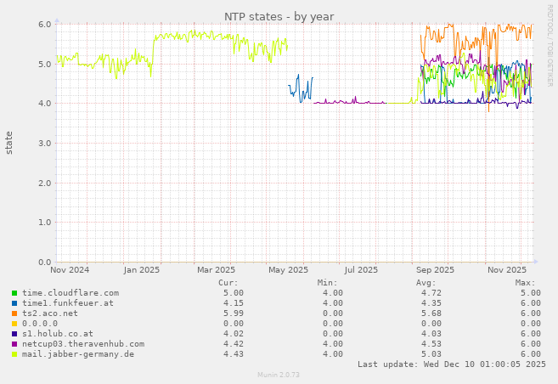
Task: Click the Cur: column header
Action: (228, 283)
